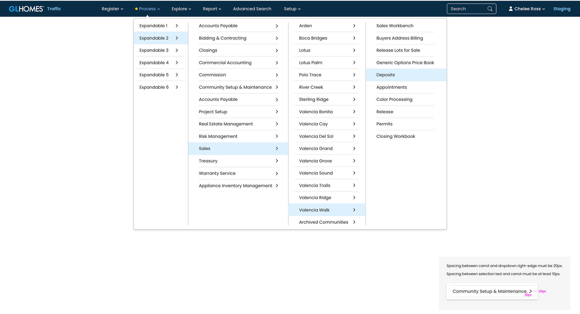Viewport: 580px width, 314px height.
Task: Open the Report menu
Action: coord(212,9)
